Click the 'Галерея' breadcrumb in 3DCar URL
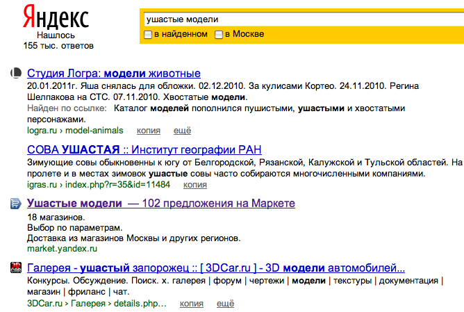 88,304
